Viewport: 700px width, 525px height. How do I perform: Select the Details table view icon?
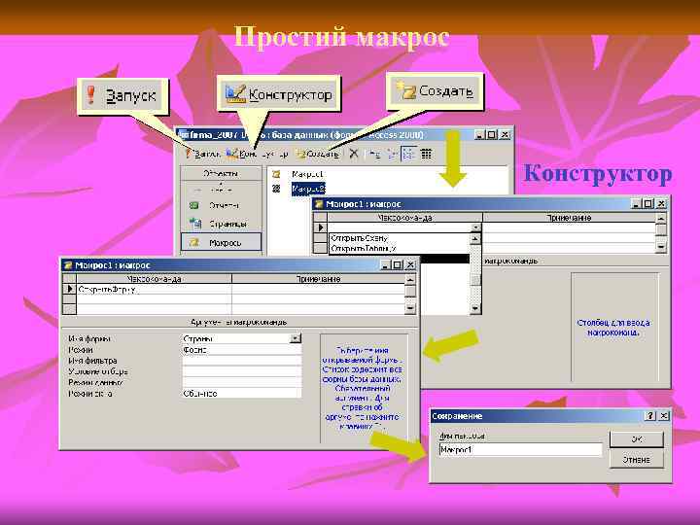(x=427, y=154)
